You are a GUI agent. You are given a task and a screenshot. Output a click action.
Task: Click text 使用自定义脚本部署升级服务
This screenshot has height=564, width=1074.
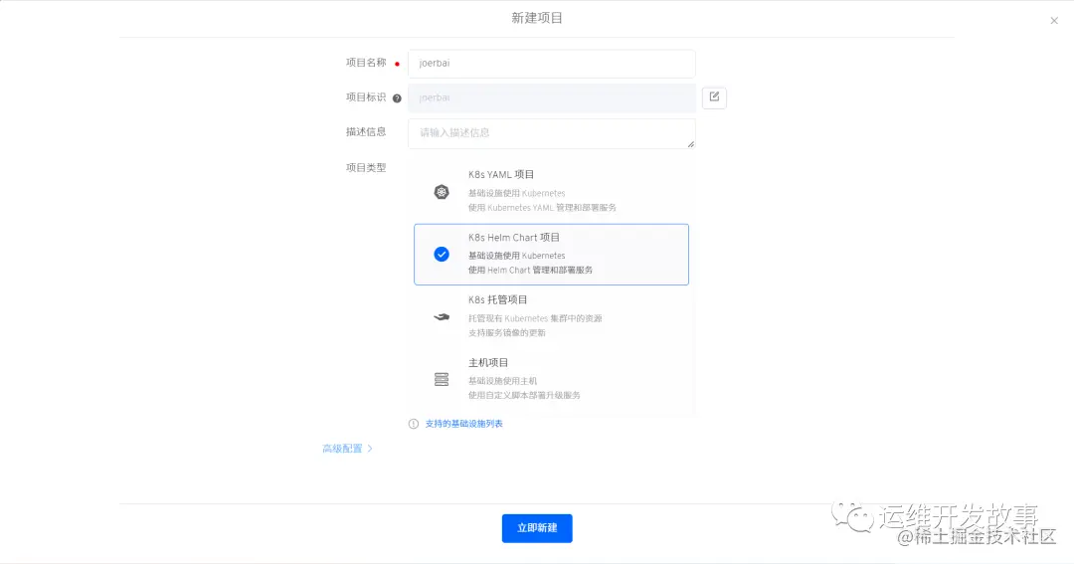pyautogui.click(x=524, y=396)
